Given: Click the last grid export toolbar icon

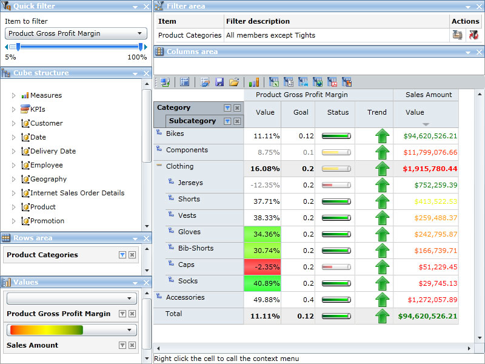Looking at the screenshot, I should point(346,82).
